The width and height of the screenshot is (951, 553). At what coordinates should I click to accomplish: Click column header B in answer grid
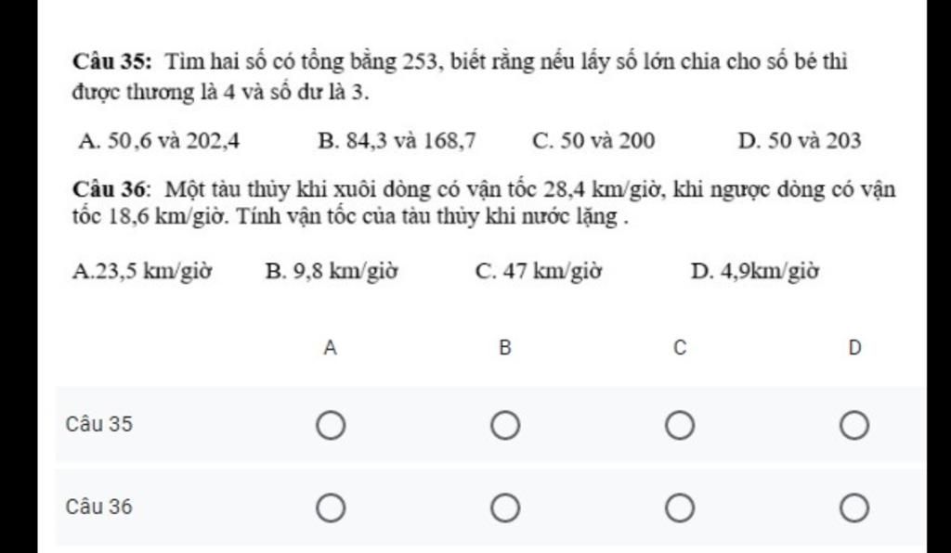click(504, 348)
